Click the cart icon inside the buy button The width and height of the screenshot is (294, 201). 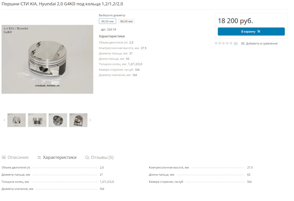point(259,31)
